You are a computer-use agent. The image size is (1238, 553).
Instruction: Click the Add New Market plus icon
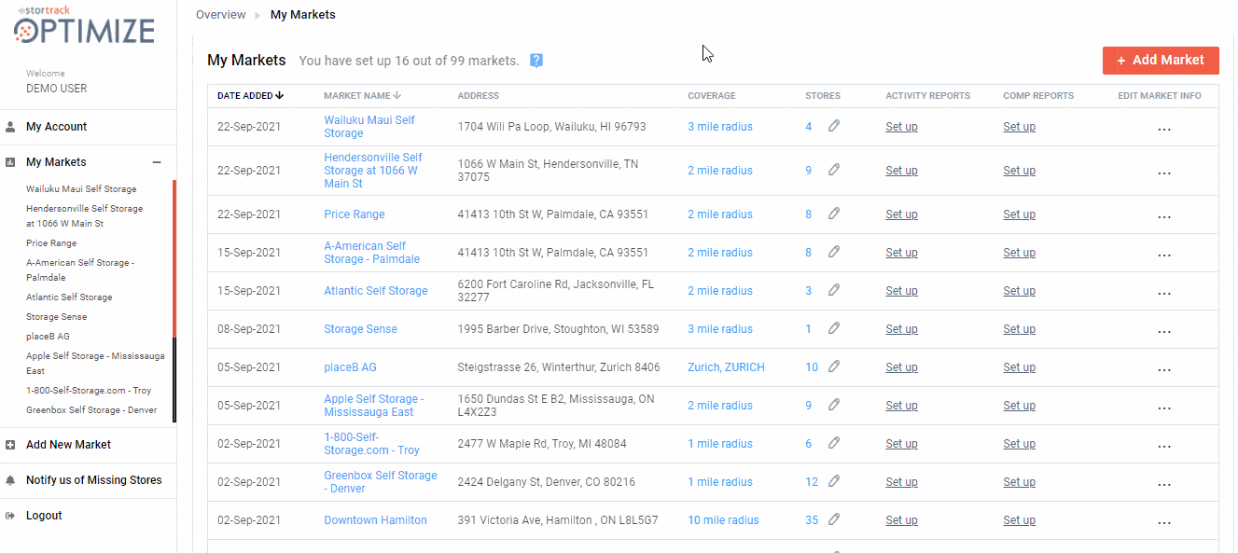tap(10, 445)
